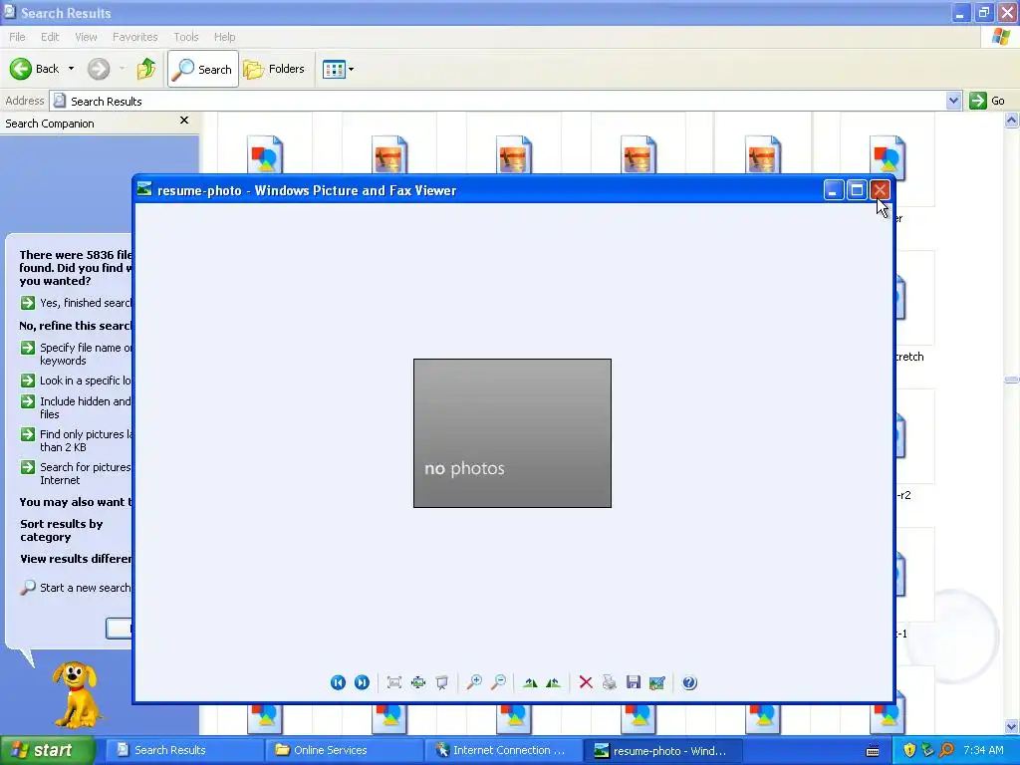Click the Address field showing Search Results
Viewport: 1020px width, 765px height.
(x=498, y=101)
